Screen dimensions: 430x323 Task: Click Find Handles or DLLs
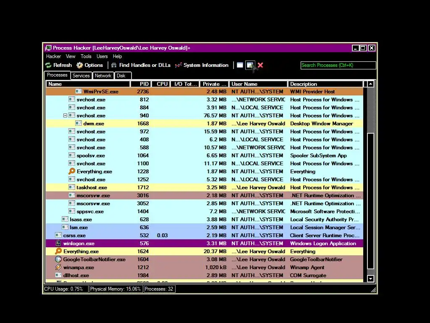(x=141, y=65)
